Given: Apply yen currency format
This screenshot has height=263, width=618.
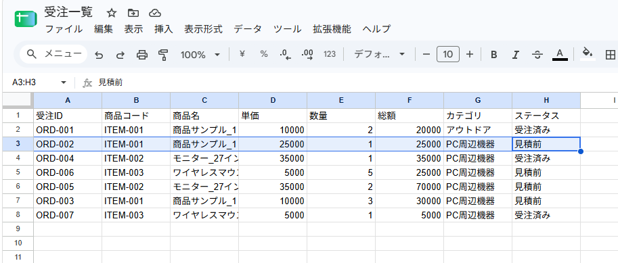Looking at the screenshot, I should (x=242, y=54).
